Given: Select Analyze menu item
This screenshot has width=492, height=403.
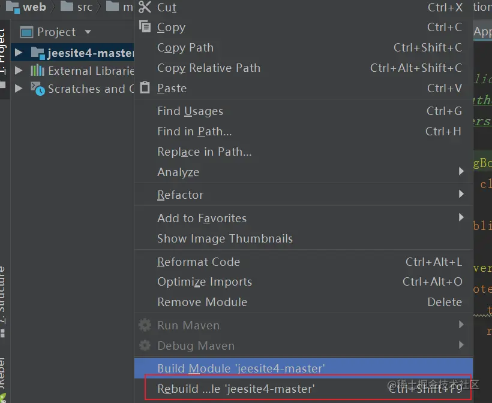Looking at the screenshot, I should point(304,172).
